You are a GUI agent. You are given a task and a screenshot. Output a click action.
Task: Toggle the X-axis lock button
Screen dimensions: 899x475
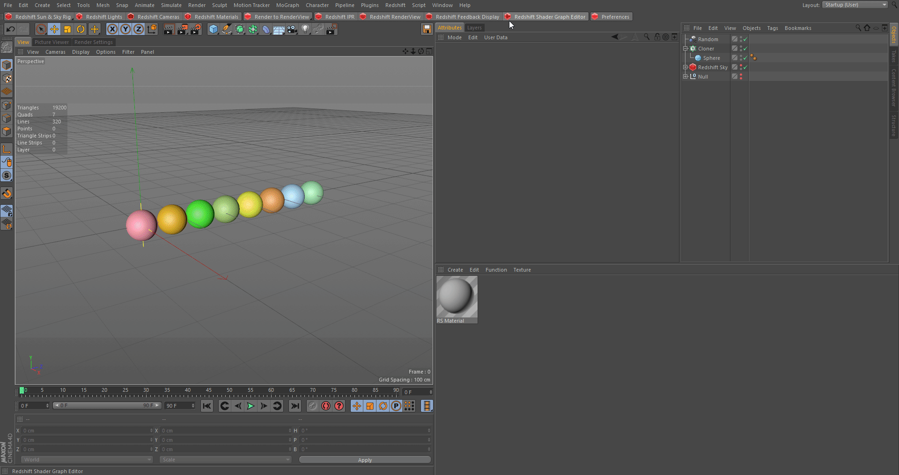point(112,29)
